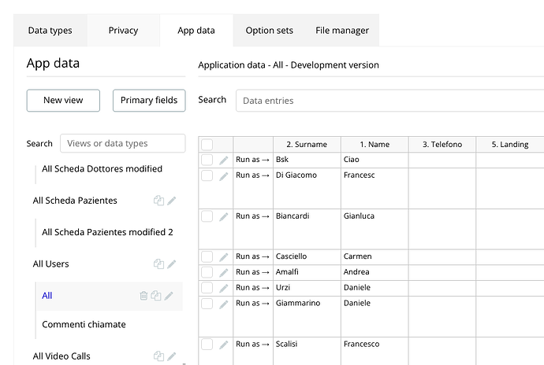The image size is (544, 365).
Task: Select the checkbox for the Casciello row
Action: 207,256
